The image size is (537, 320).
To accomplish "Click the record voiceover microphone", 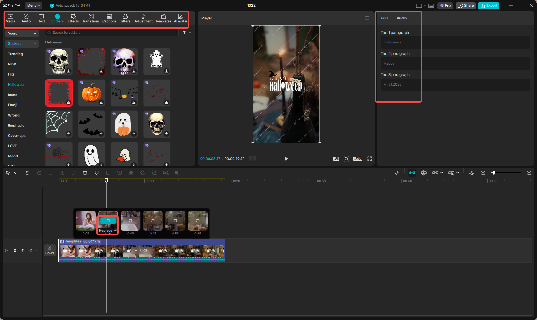I will tap(397, 173).
